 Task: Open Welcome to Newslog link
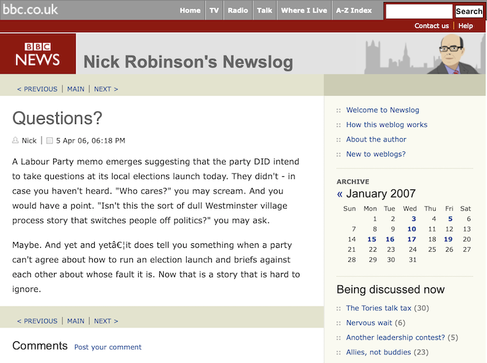point(382,110)
